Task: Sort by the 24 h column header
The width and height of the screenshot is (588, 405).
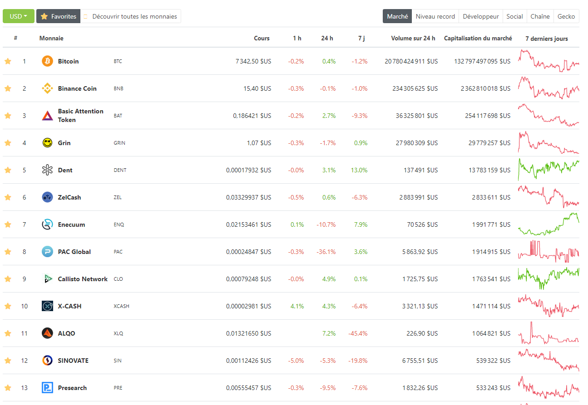Action: pos(327,39)
